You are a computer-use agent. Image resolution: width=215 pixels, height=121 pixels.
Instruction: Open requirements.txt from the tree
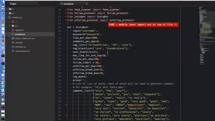[x=22, y=51]
